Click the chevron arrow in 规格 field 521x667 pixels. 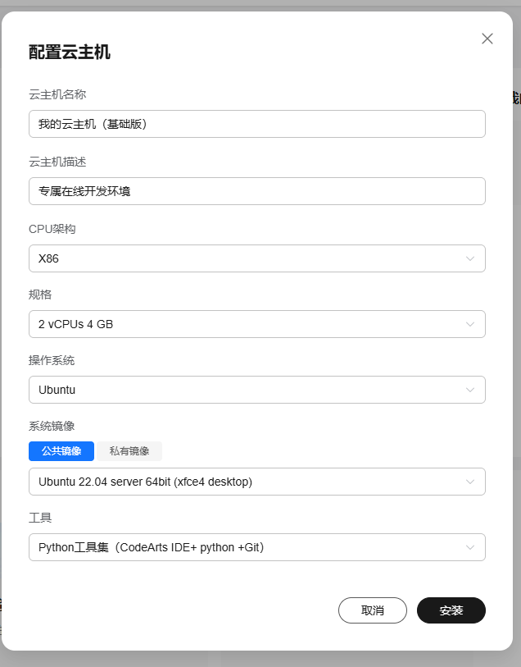tap(470, 324)
